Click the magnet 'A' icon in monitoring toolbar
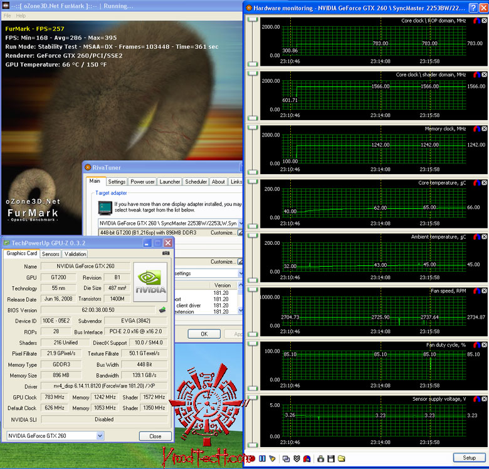The height and width of the screenshot is (469, 489). click(x=307, y=458)
